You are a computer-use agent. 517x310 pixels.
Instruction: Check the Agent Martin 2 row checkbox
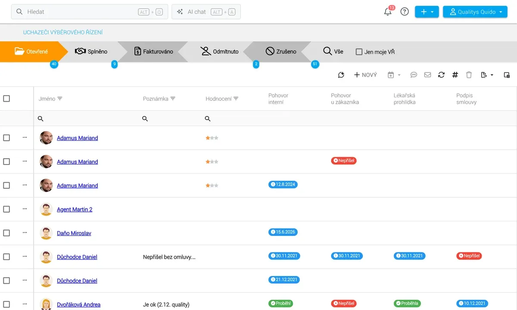click(6, 209)
